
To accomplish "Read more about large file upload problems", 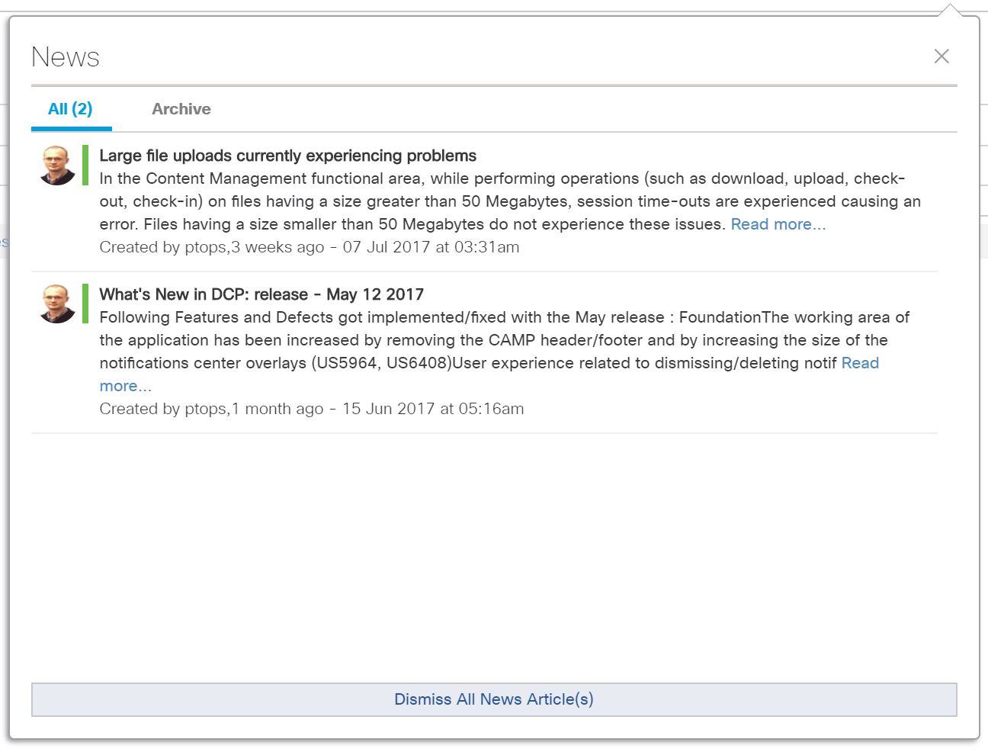I will click(x=778, y=224).
